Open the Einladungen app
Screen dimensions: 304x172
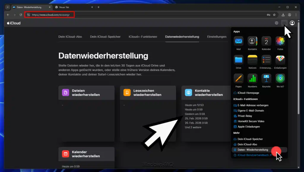[x=280, y=60]
